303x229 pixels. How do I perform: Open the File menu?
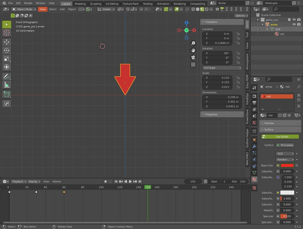tap(10, 3)
